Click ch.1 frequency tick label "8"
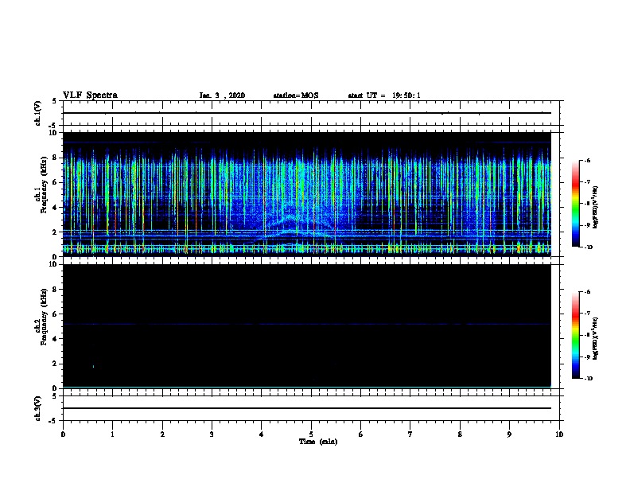 pyautogui.click(x=56, y=158)
